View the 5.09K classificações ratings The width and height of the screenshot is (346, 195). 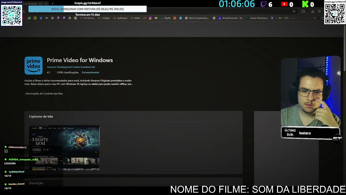(68, 73)
